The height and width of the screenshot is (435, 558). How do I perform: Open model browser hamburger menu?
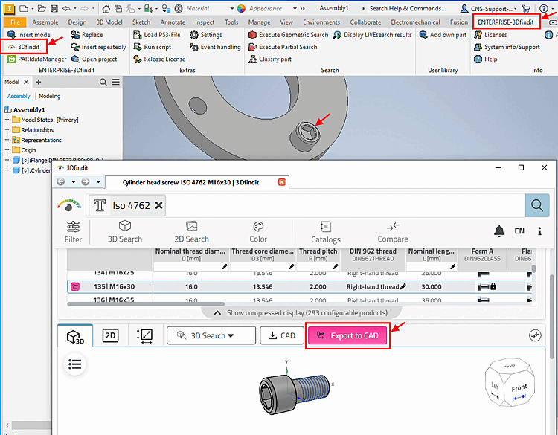pos(115,82)
